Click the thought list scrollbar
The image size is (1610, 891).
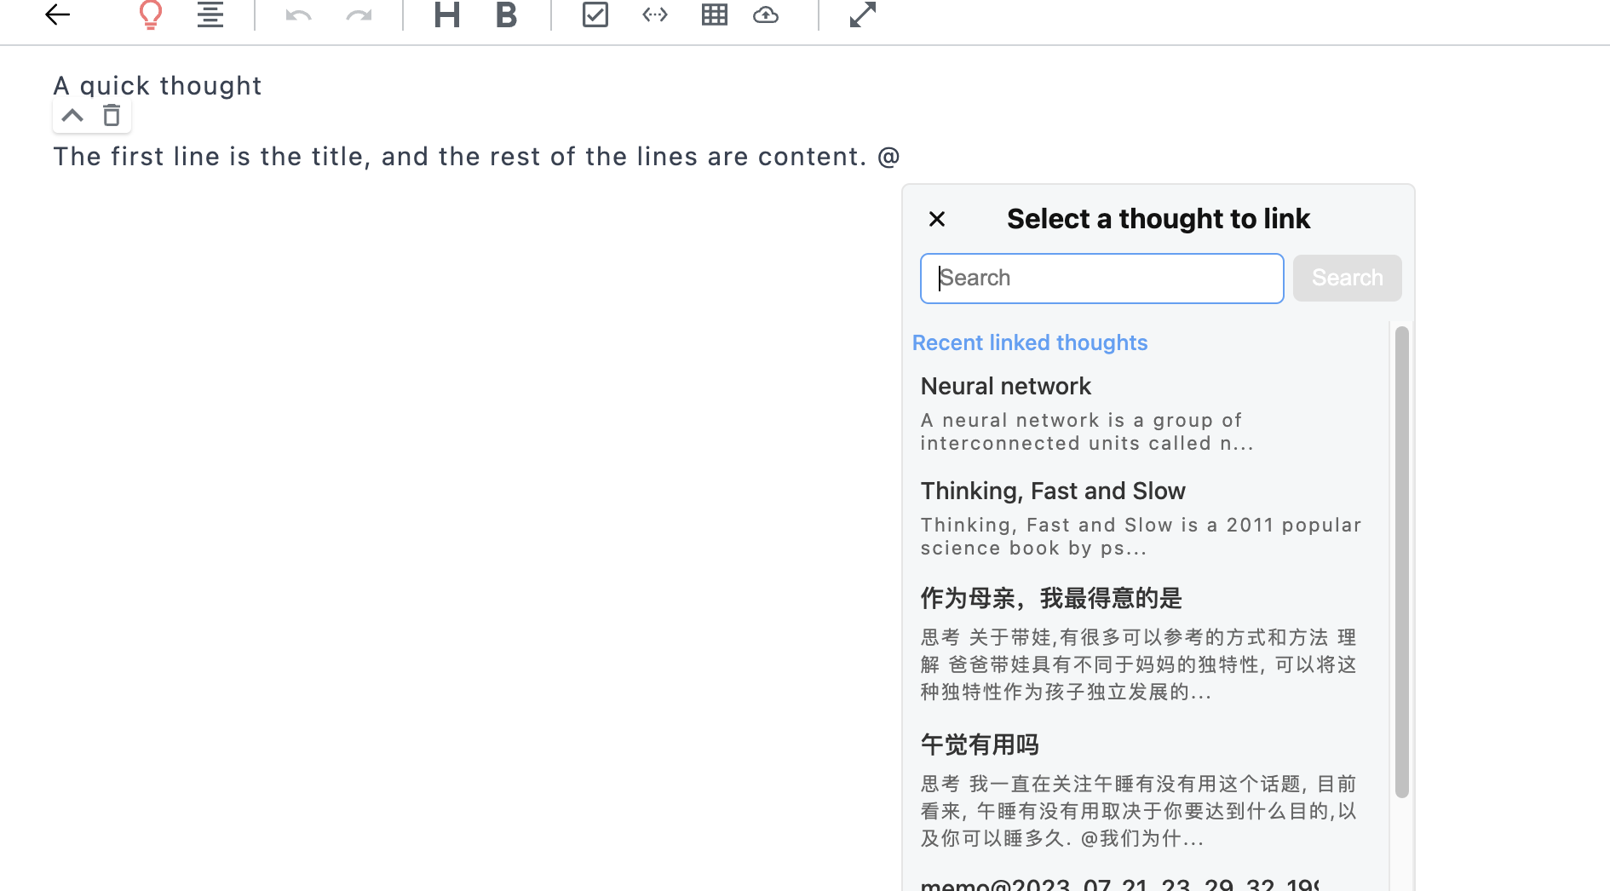tap(1401, 562)
